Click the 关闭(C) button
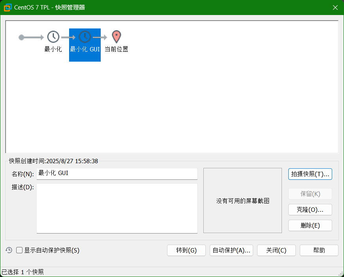The height and width of the screenshot is (277, 344). 276,251
